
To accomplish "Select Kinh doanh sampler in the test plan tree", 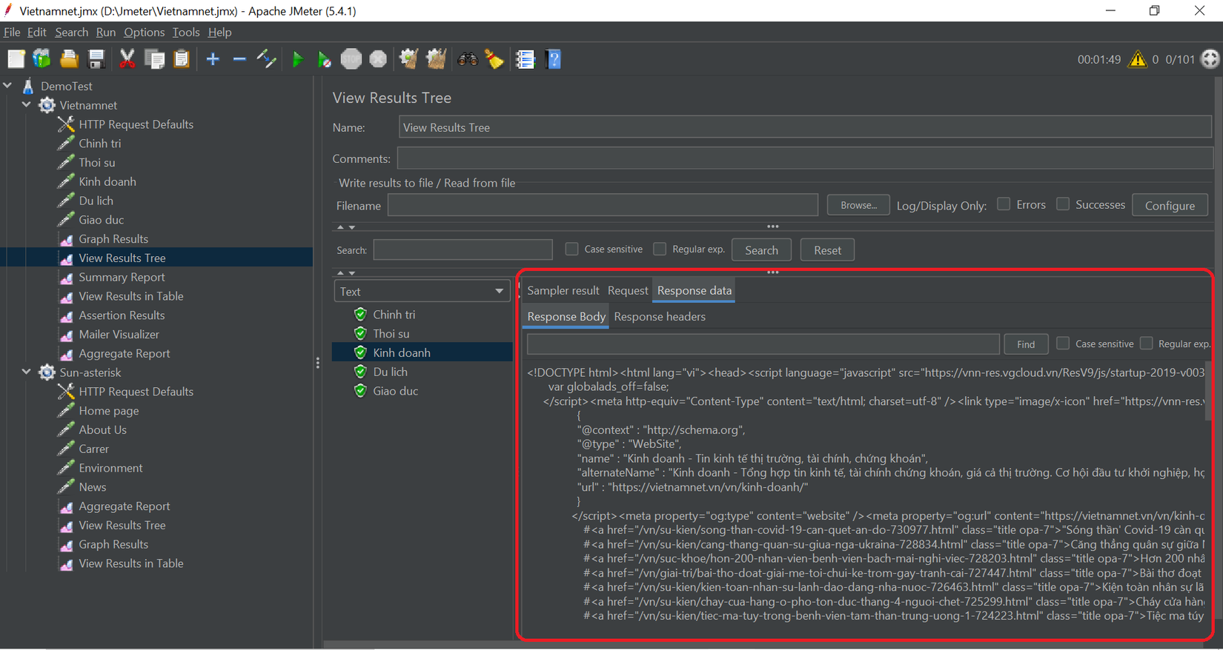I will tap(107, 181).
